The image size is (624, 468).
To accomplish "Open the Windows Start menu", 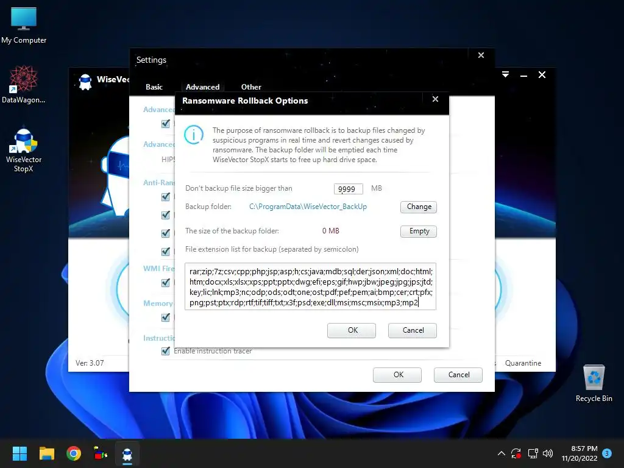I will point(19,453).
